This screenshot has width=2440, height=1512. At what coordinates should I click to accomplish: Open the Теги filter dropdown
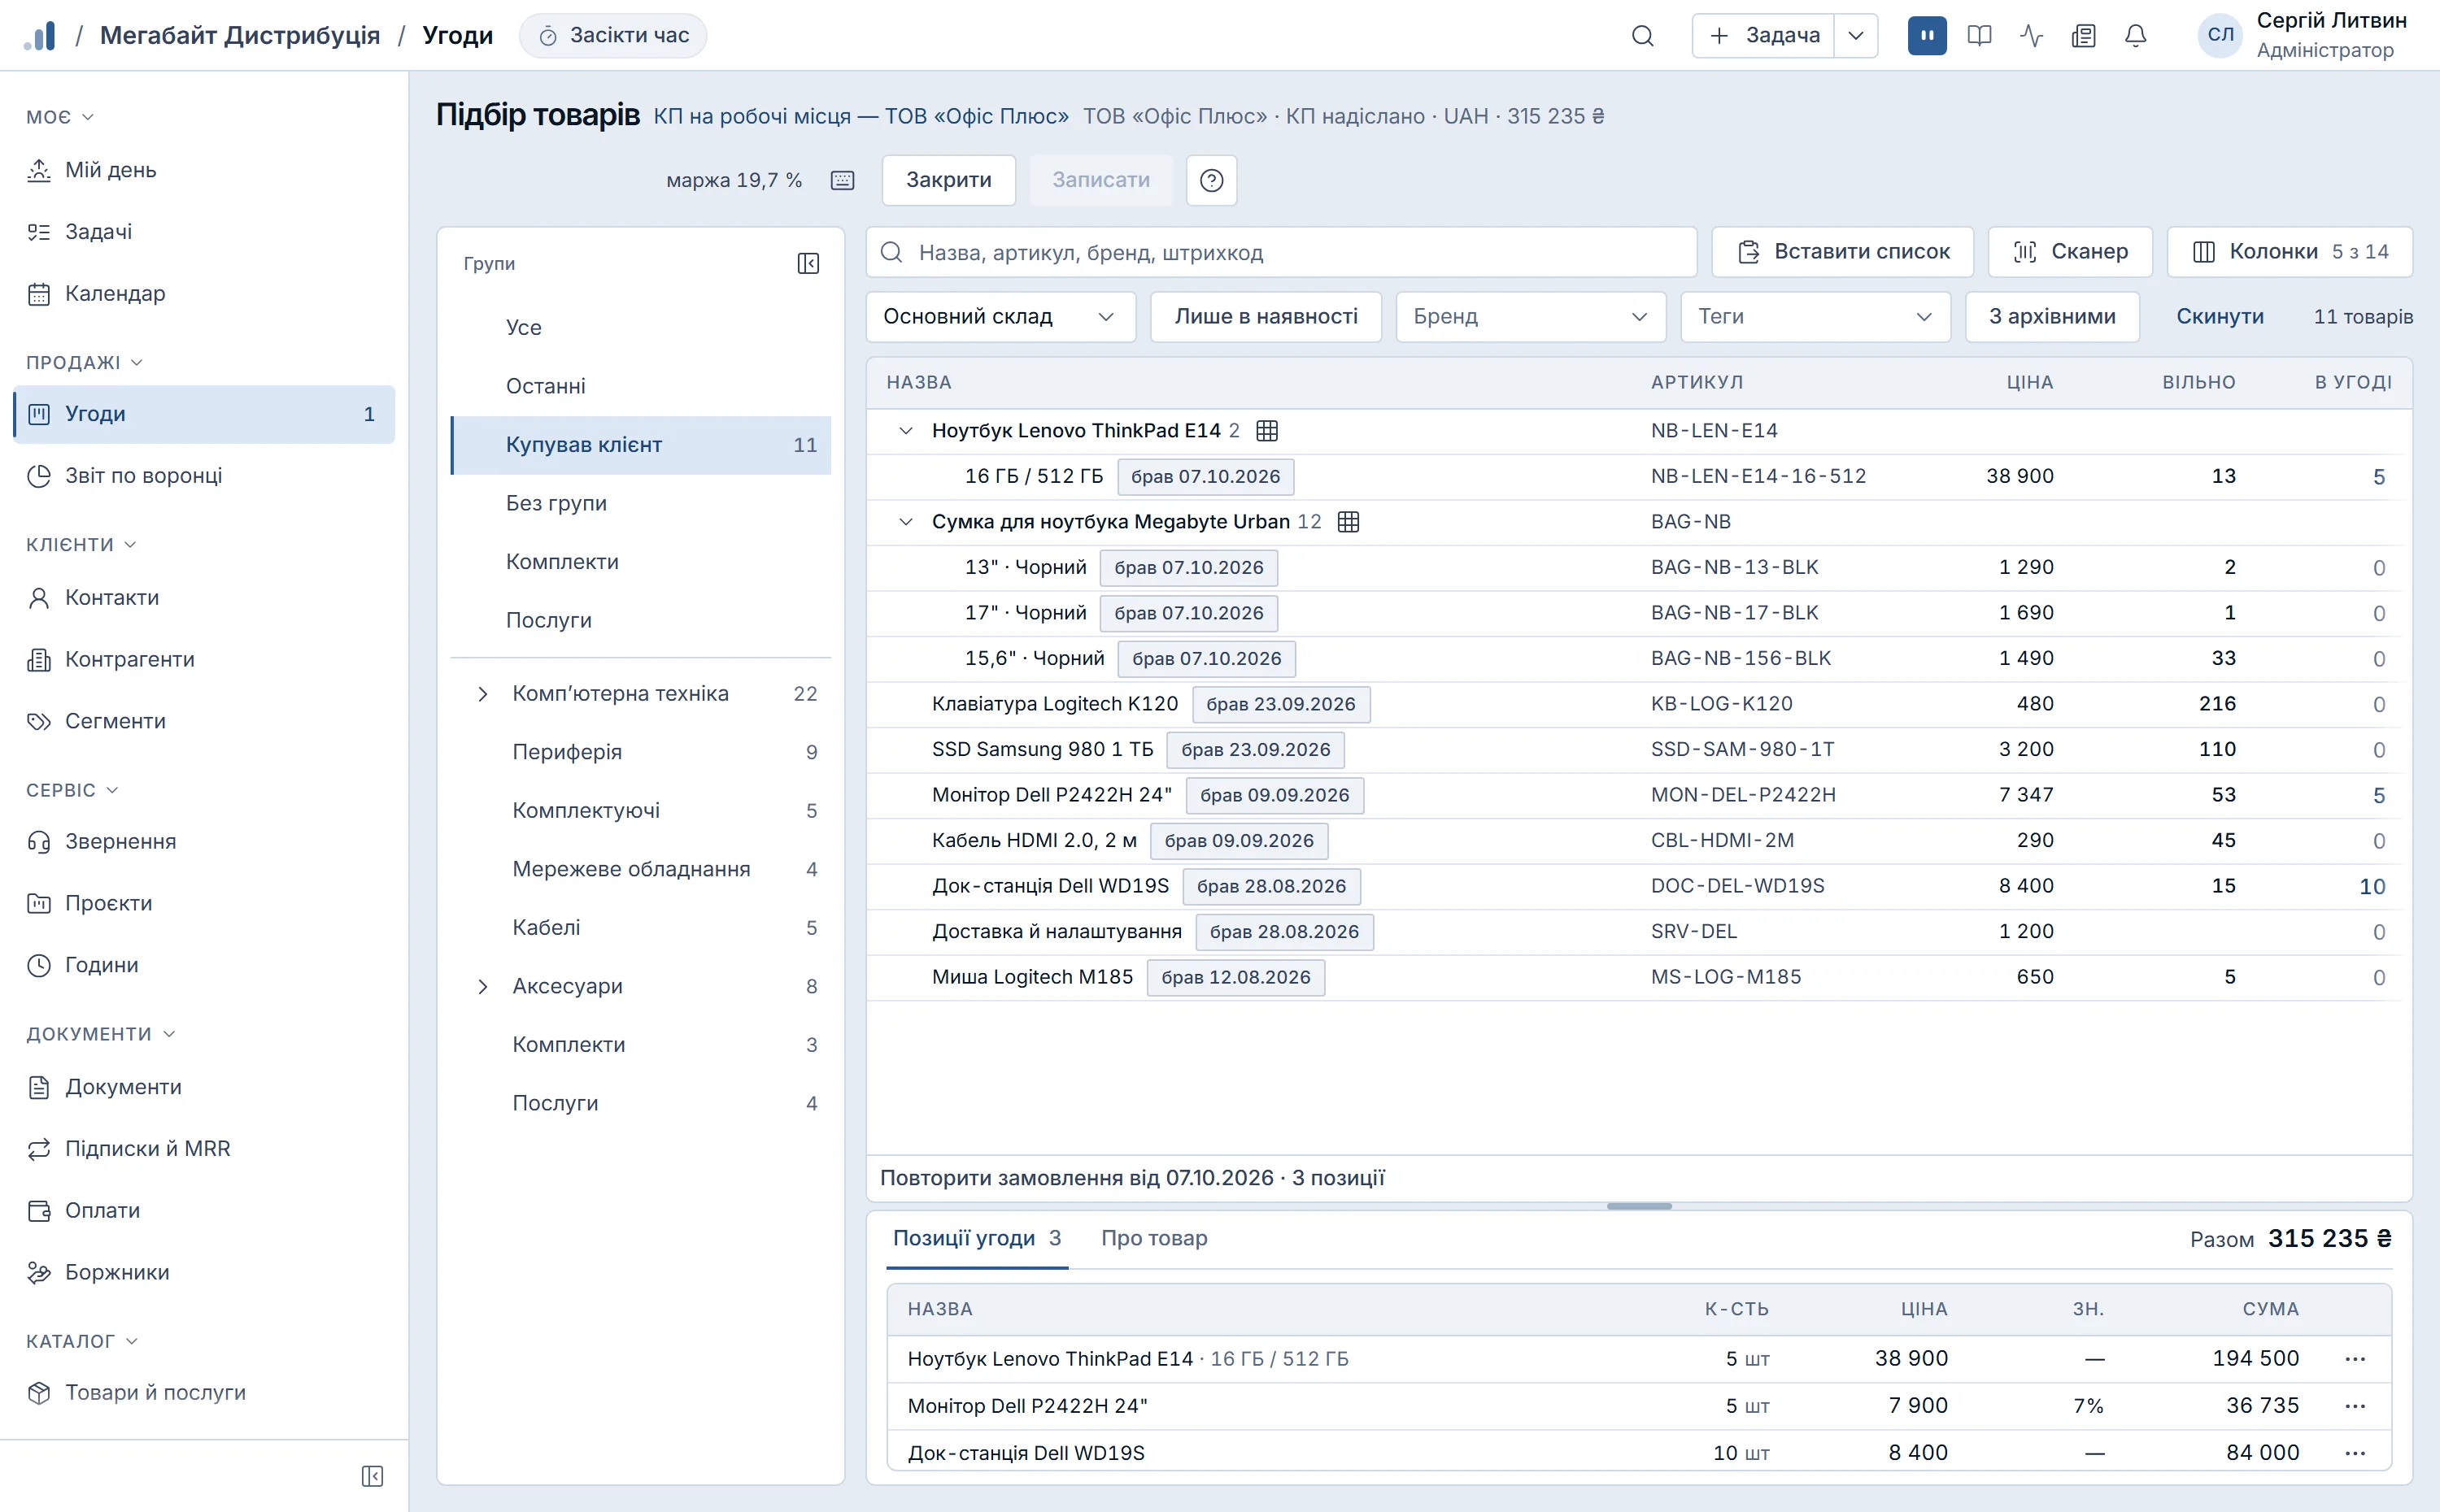click(1814, 317)
